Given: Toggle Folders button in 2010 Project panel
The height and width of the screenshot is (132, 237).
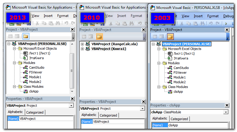Looking at the screenshot, I should (99, 37).
